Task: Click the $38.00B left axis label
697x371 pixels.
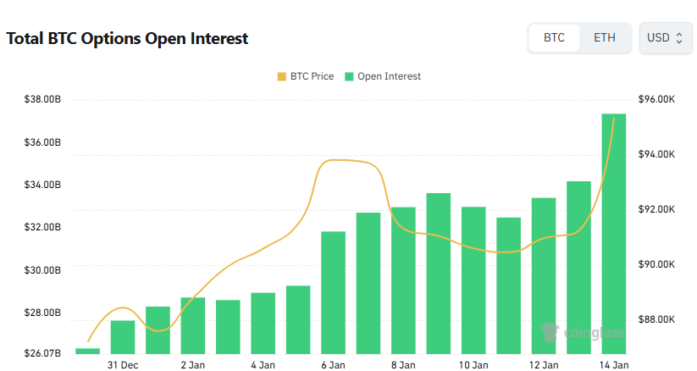Action: coord(43,100)
